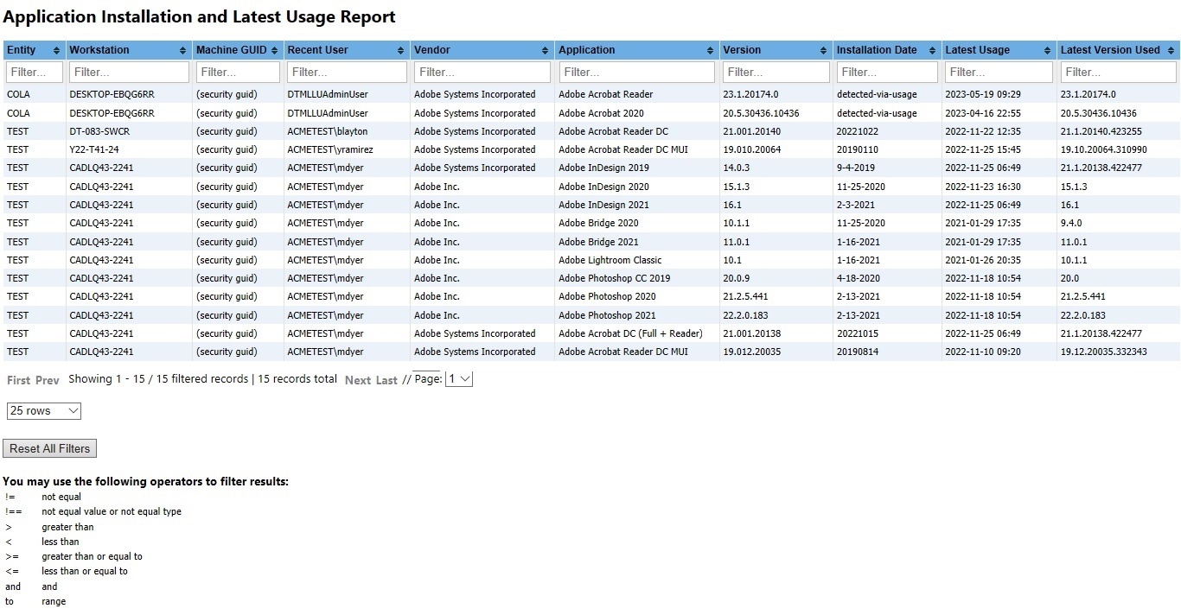Click the sort icon in Application header
Screen dimensions: 1181x615
(710, 50)
